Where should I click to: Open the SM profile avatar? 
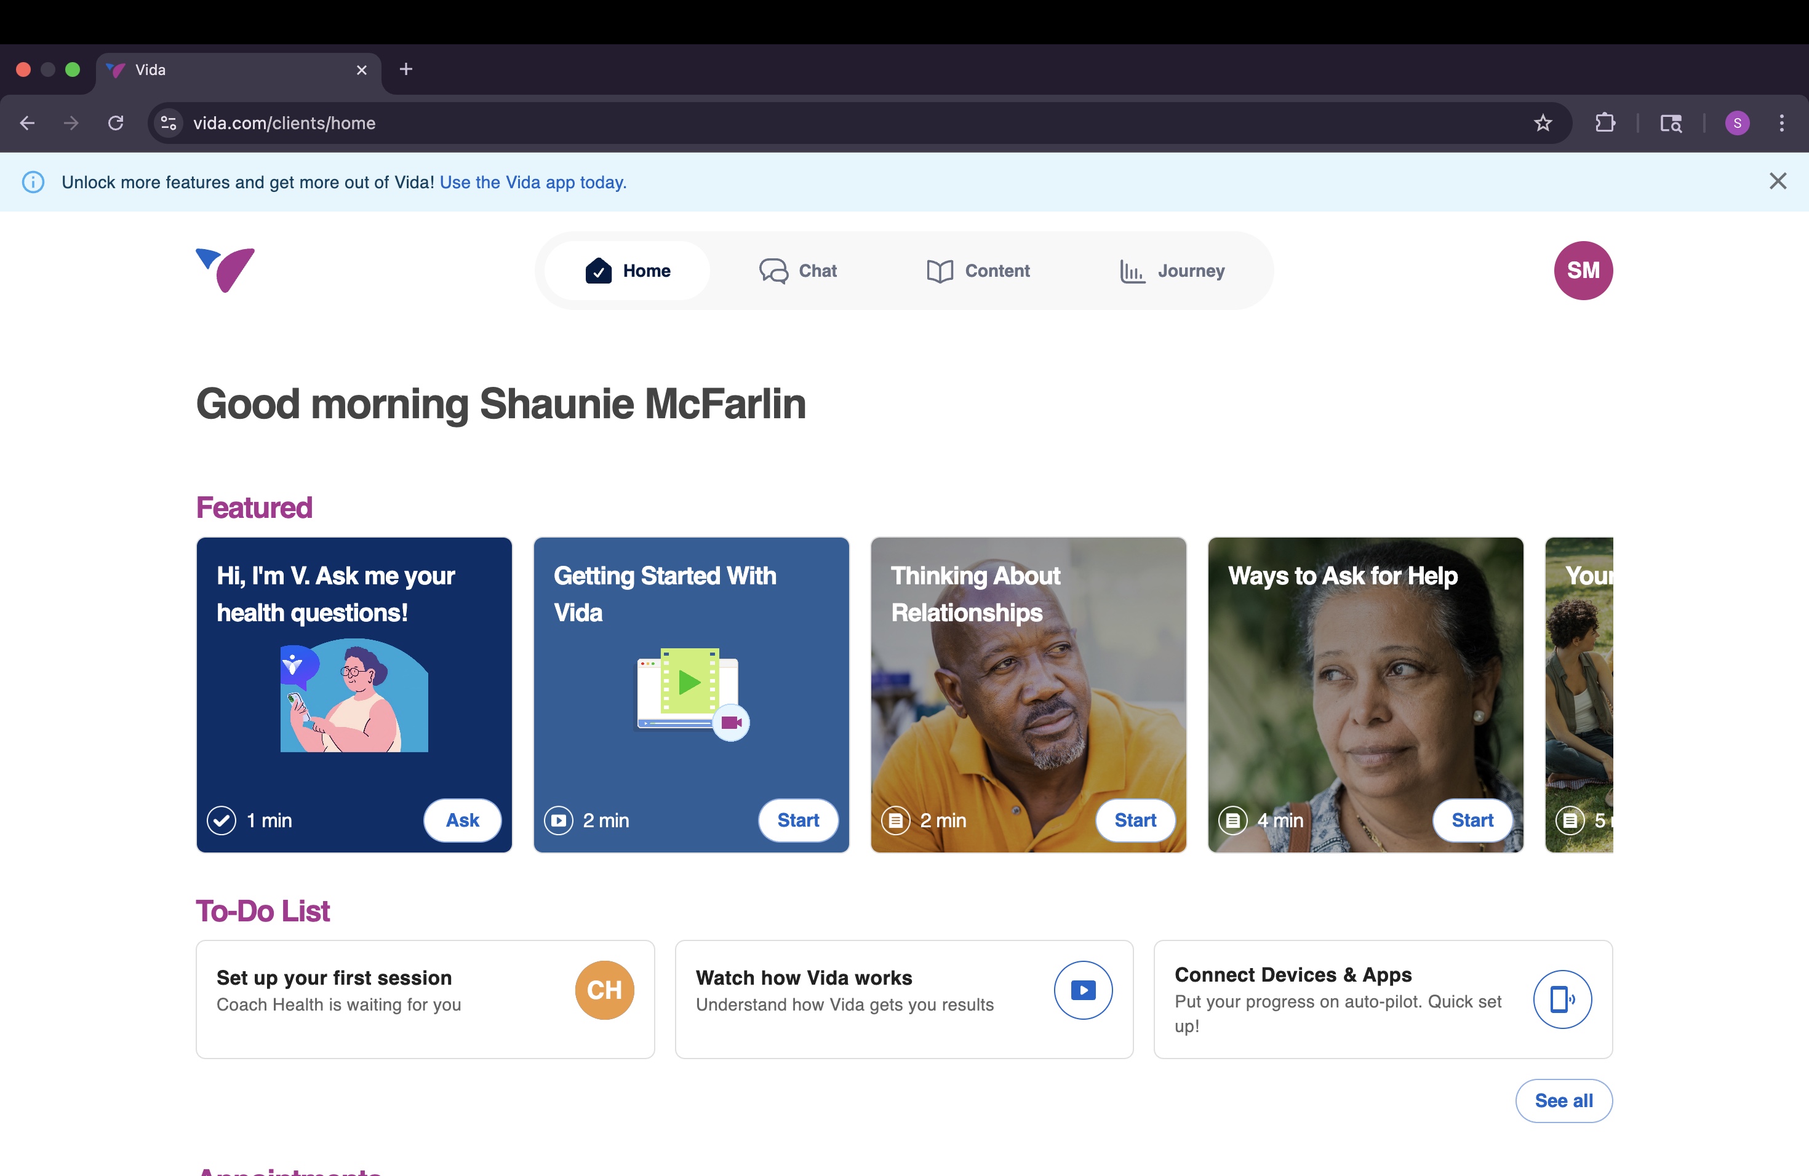tap(1583, 271)
